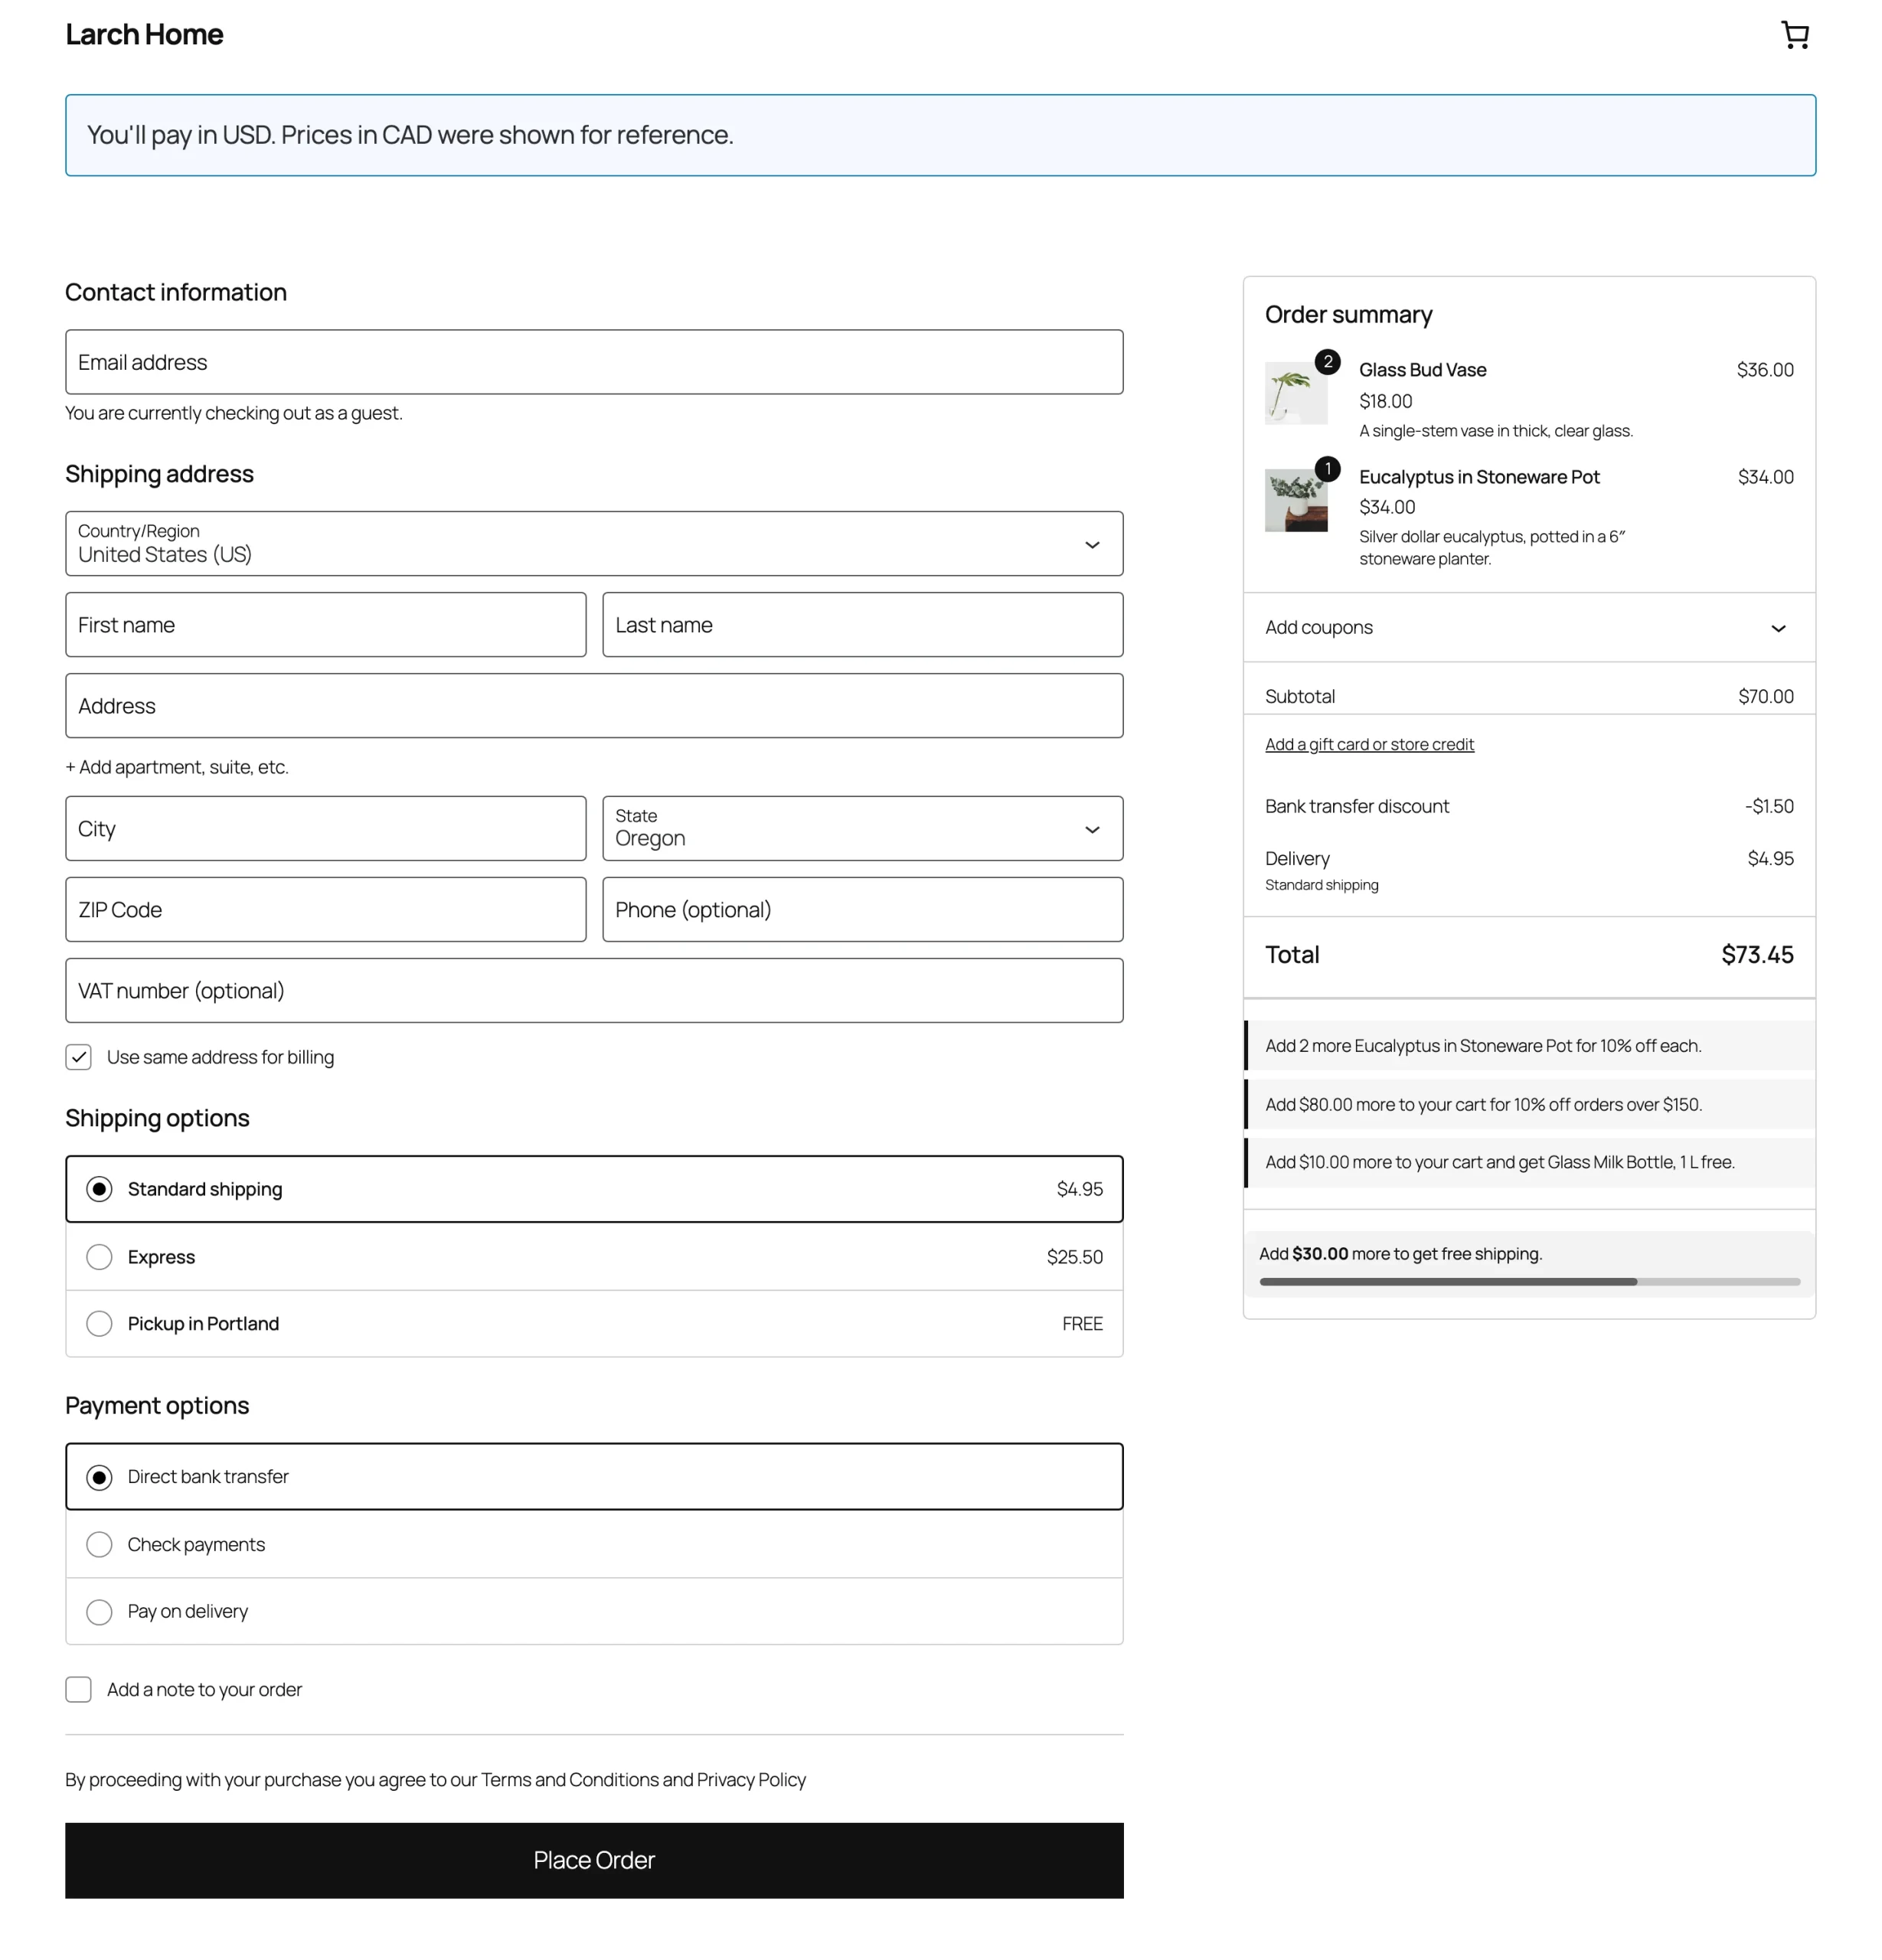Toggle 'Use same address for billing' checkbox

[78, 1057]
